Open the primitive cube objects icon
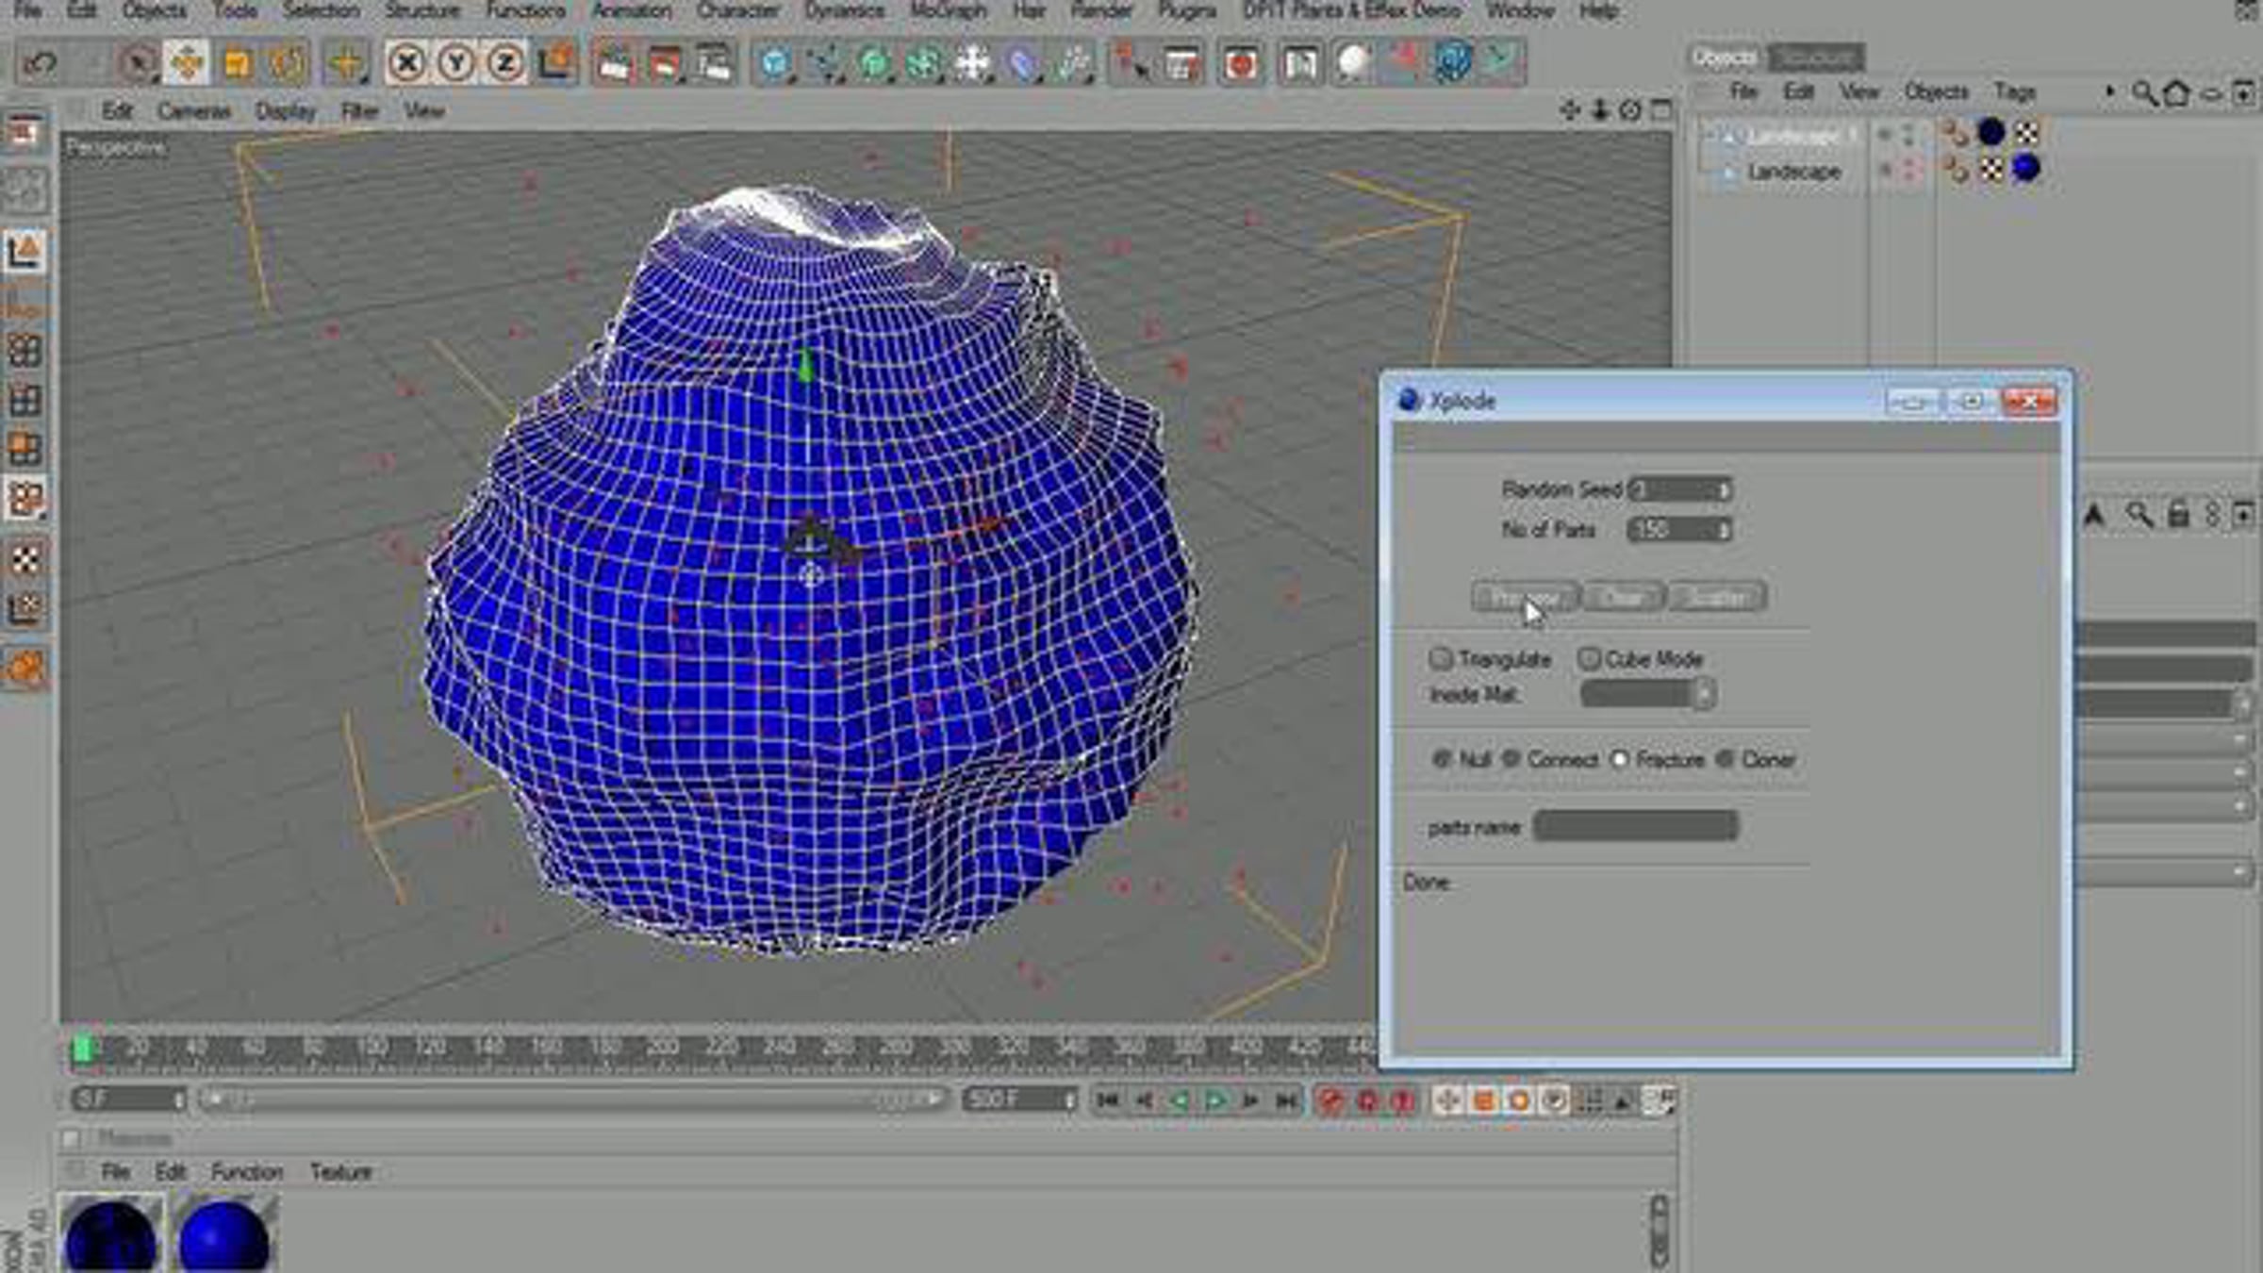The image size is (2263, 1273). tap(774, 63)
